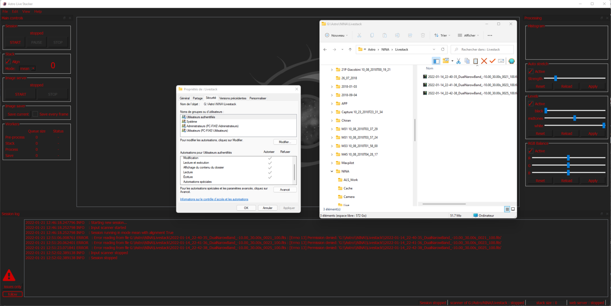Toggle the Align checkbox in Stack panel

coord(8,62)
